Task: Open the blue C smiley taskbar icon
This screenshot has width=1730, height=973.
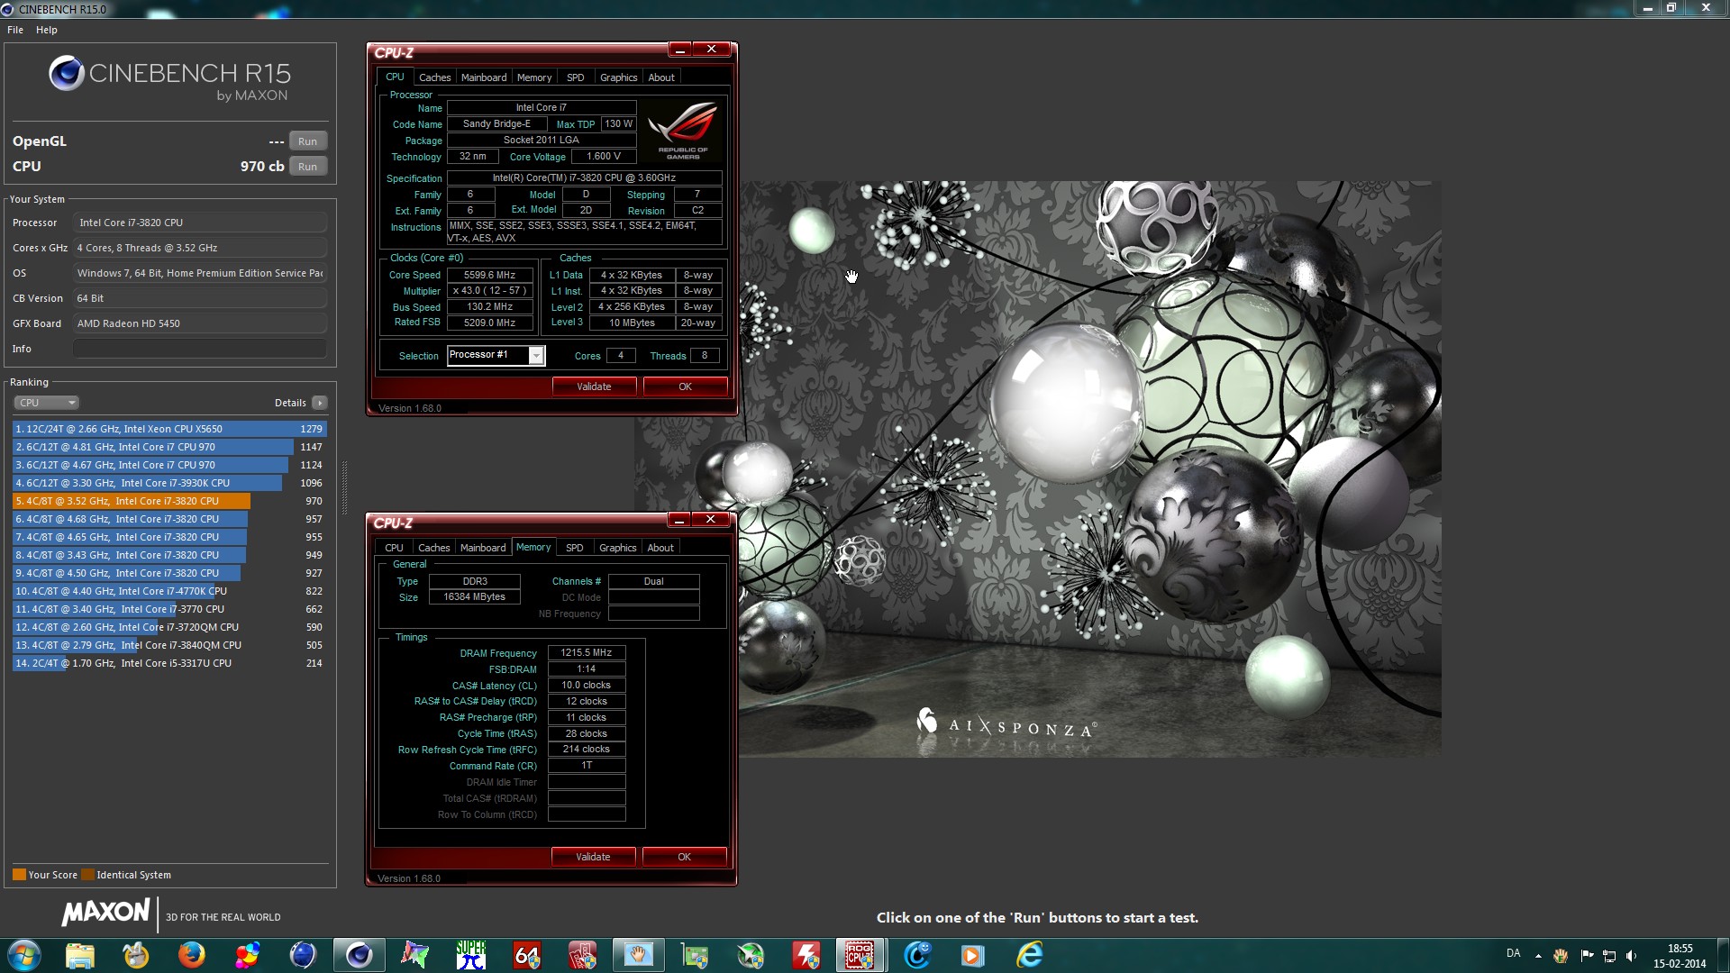Action: coord(917,955)
